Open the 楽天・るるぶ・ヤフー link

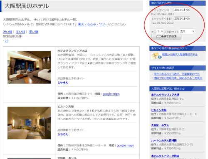(x=93, y=24)
